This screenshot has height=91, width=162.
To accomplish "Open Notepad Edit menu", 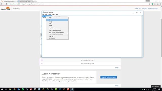I will [46, 14].
